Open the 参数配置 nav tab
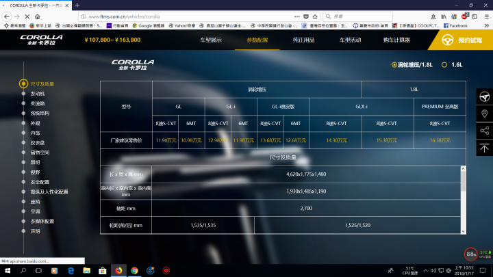Screen dimensions: 493x277 (x=257, y=40)
